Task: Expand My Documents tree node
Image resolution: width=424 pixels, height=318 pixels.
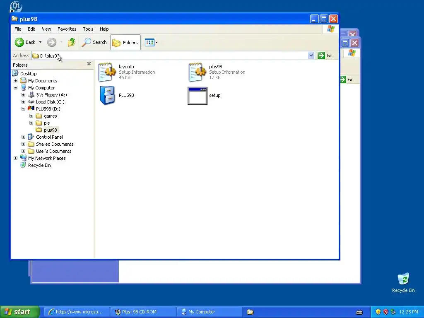Action: coord(15,81)
